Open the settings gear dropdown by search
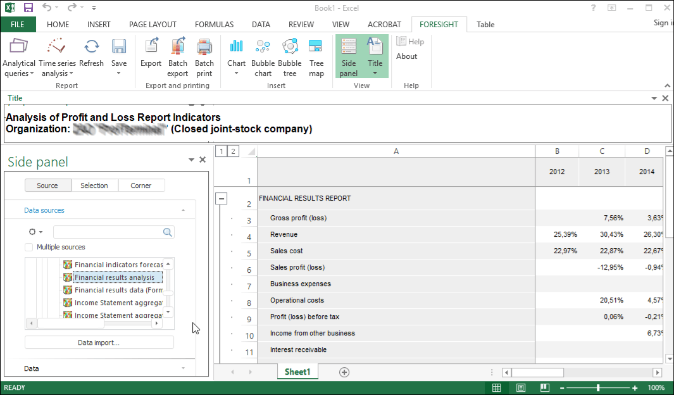 point(36,232)
